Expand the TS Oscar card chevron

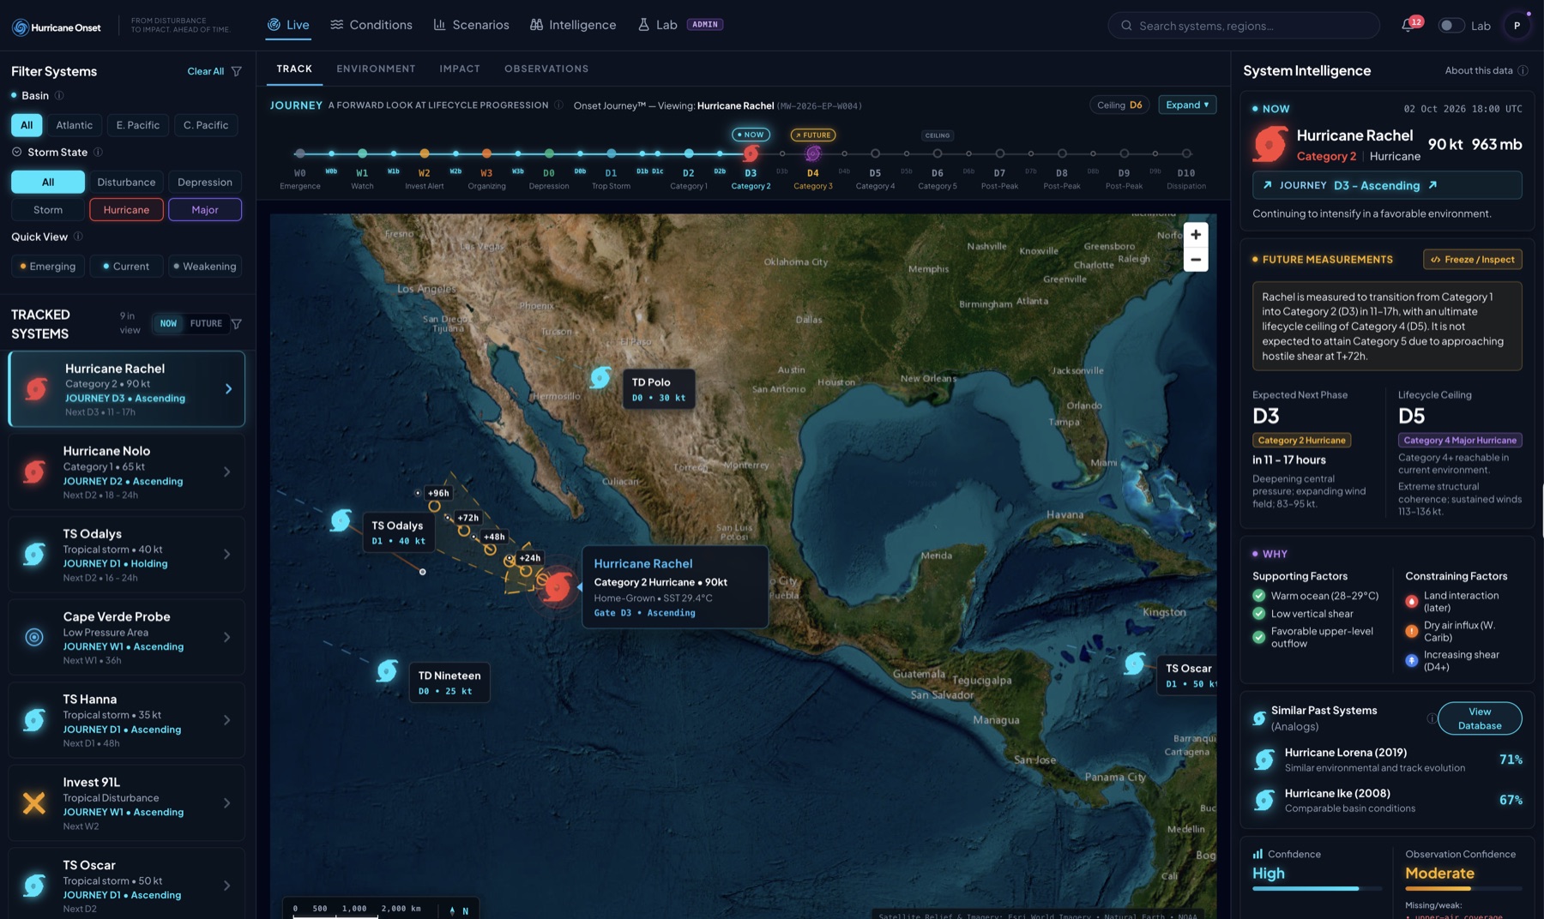(226, 886)
